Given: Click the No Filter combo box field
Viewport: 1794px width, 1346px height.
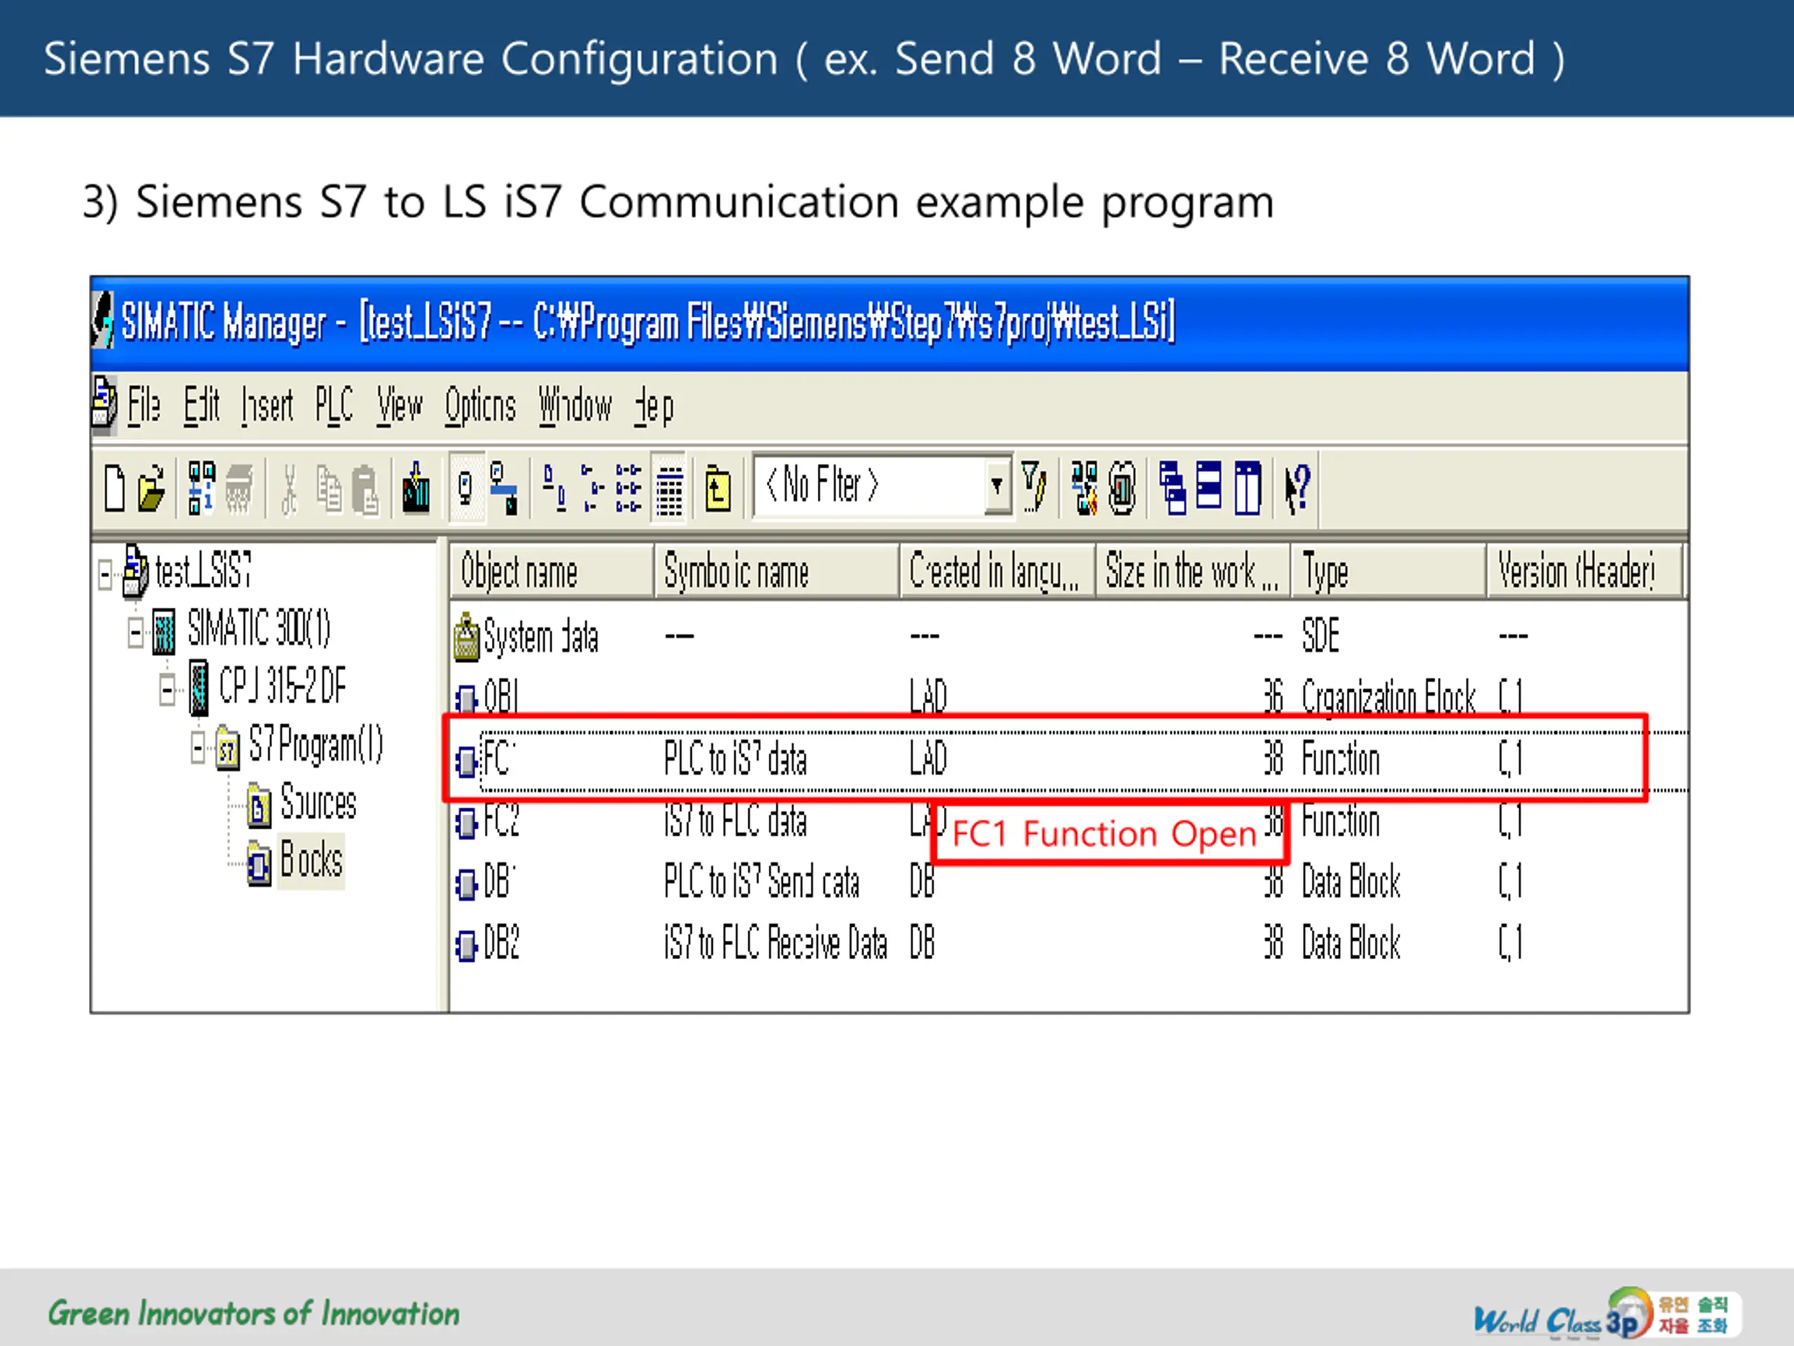Looking at the screenshot, I should click(882, 484).
